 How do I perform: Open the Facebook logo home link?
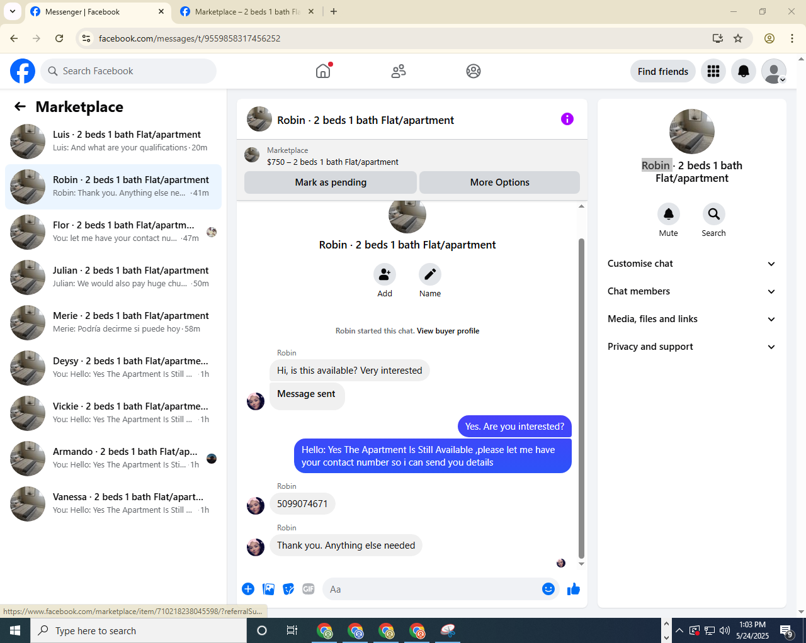23,71
